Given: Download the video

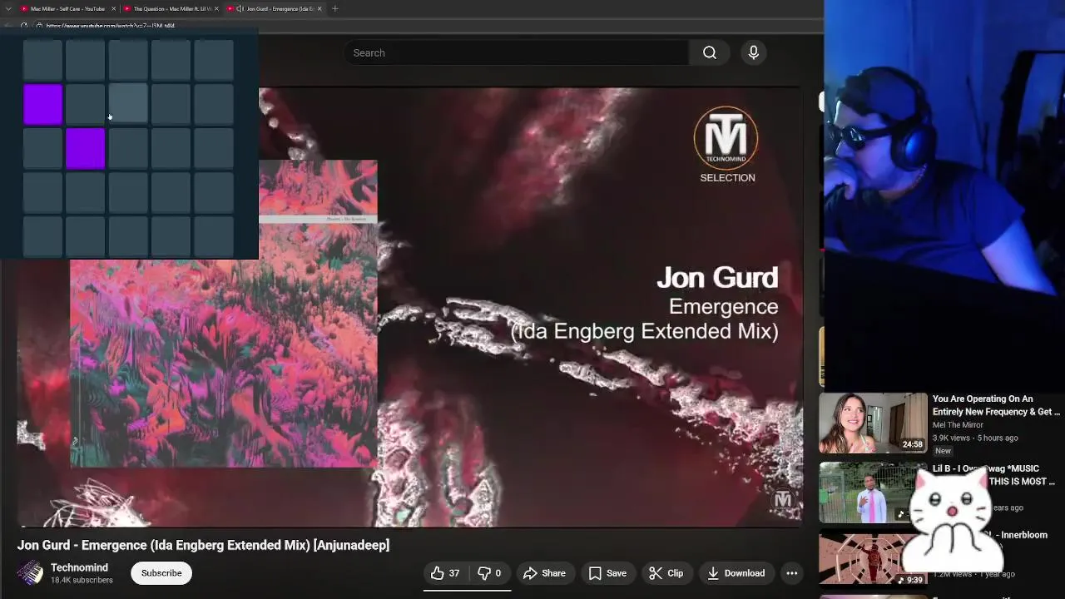Looking at the screenshot, I should pyautogui.click(x=736, y=572).
